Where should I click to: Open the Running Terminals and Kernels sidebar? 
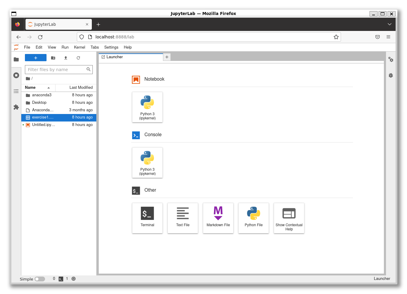pyautogui.click(x=16, y=75)
